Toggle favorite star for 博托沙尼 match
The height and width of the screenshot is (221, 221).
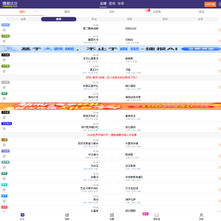[4, 98]
